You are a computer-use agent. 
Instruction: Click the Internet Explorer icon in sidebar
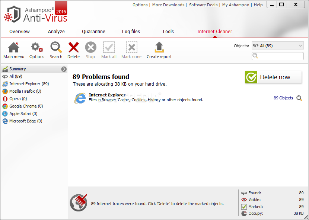click(x=5, y=84)
